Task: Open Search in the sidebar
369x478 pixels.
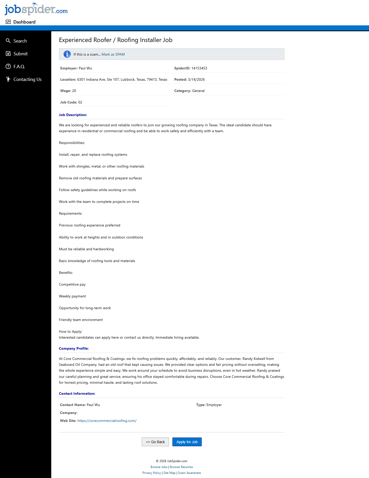Action: (x=20, y=41)
